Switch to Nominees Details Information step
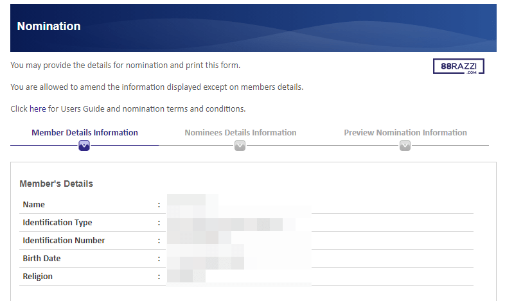Image resolution: width=505 pixels, height=301 pixels. (240, 132)
